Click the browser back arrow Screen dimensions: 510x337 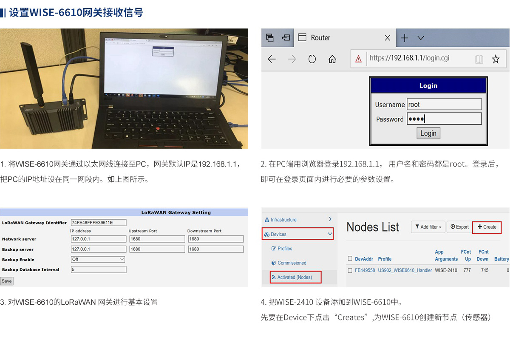272,59
